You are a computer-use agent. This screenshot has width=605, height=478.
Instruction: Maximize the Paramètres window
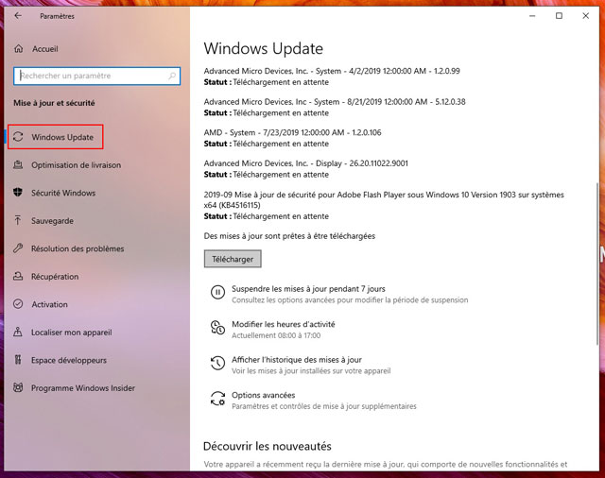[559, 16]
